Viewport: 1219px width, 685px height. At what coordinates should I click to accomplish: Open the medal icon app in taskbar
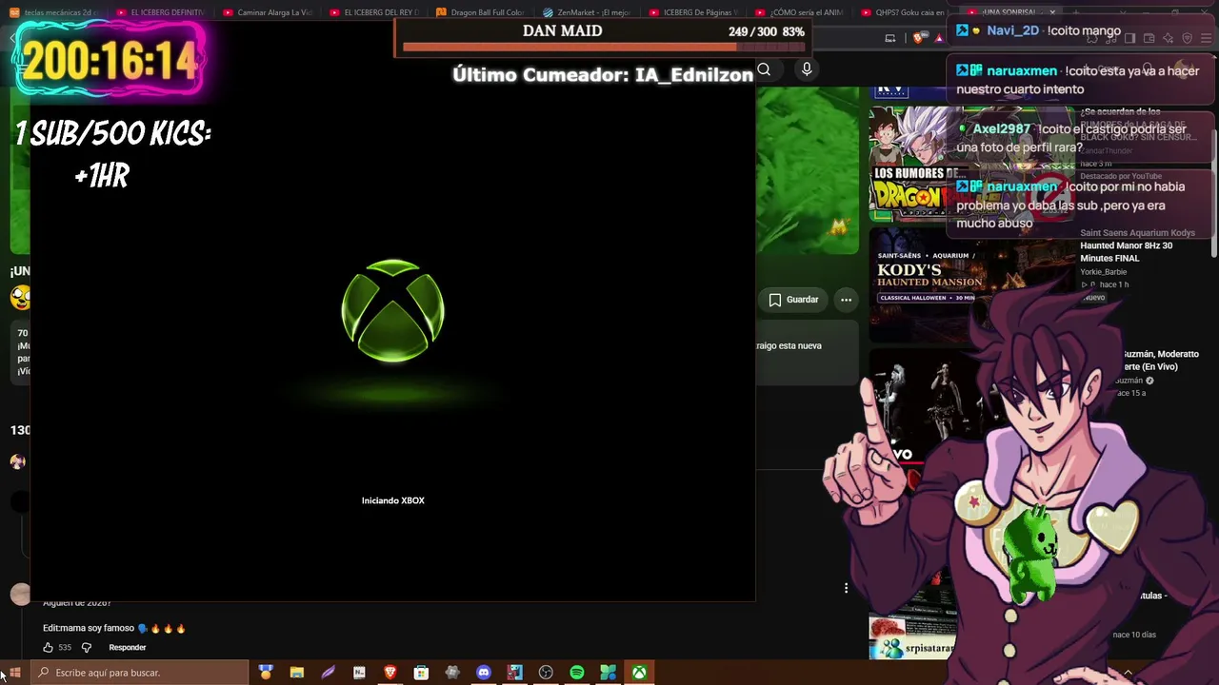(x=266, y=673)
